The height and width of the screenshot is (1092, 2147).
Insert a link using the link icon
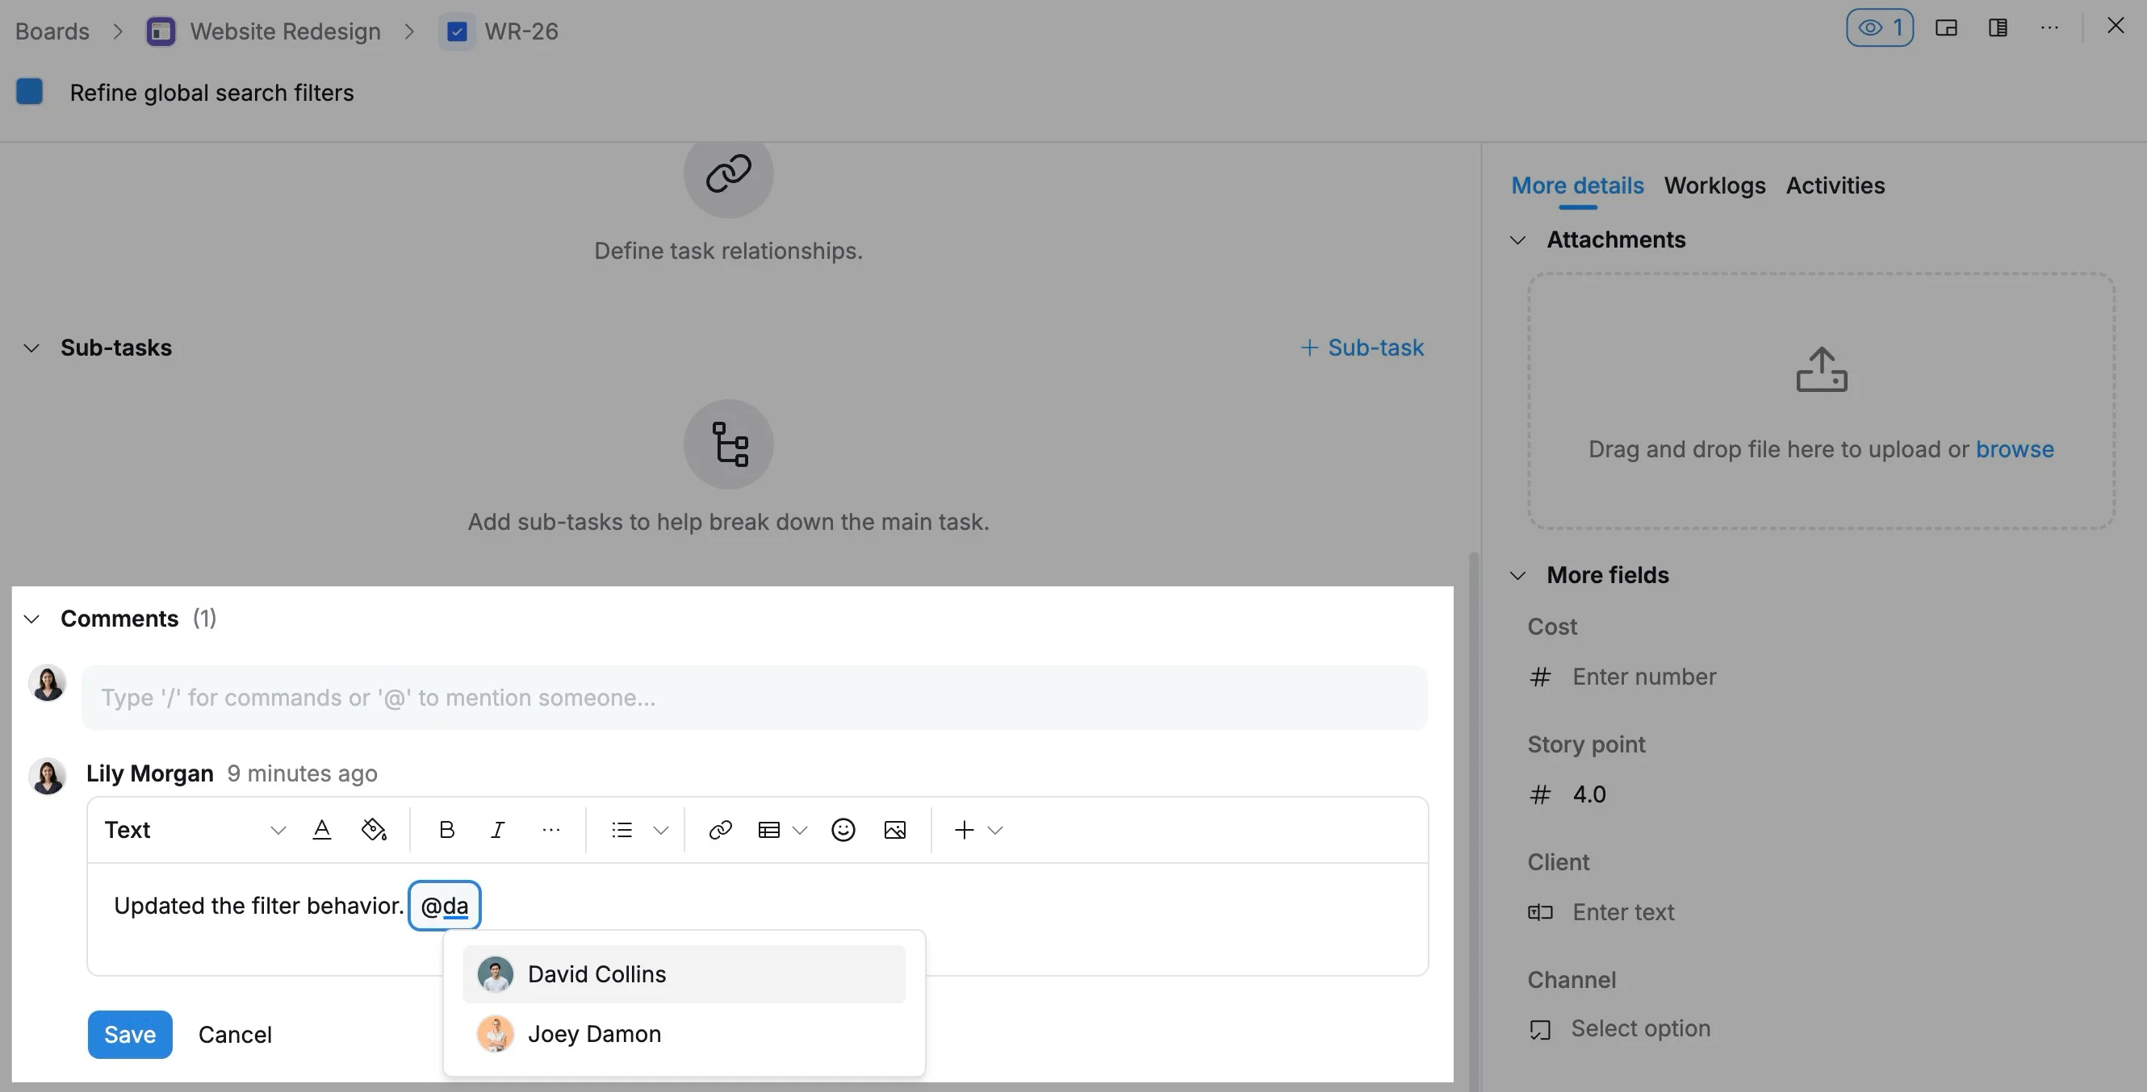click(x=720, y=830)
